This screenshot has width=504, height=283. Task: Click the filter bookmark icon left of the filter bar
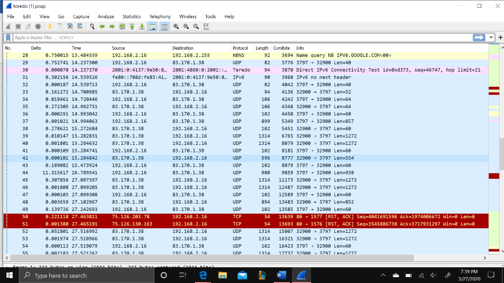tap(7, 37)
